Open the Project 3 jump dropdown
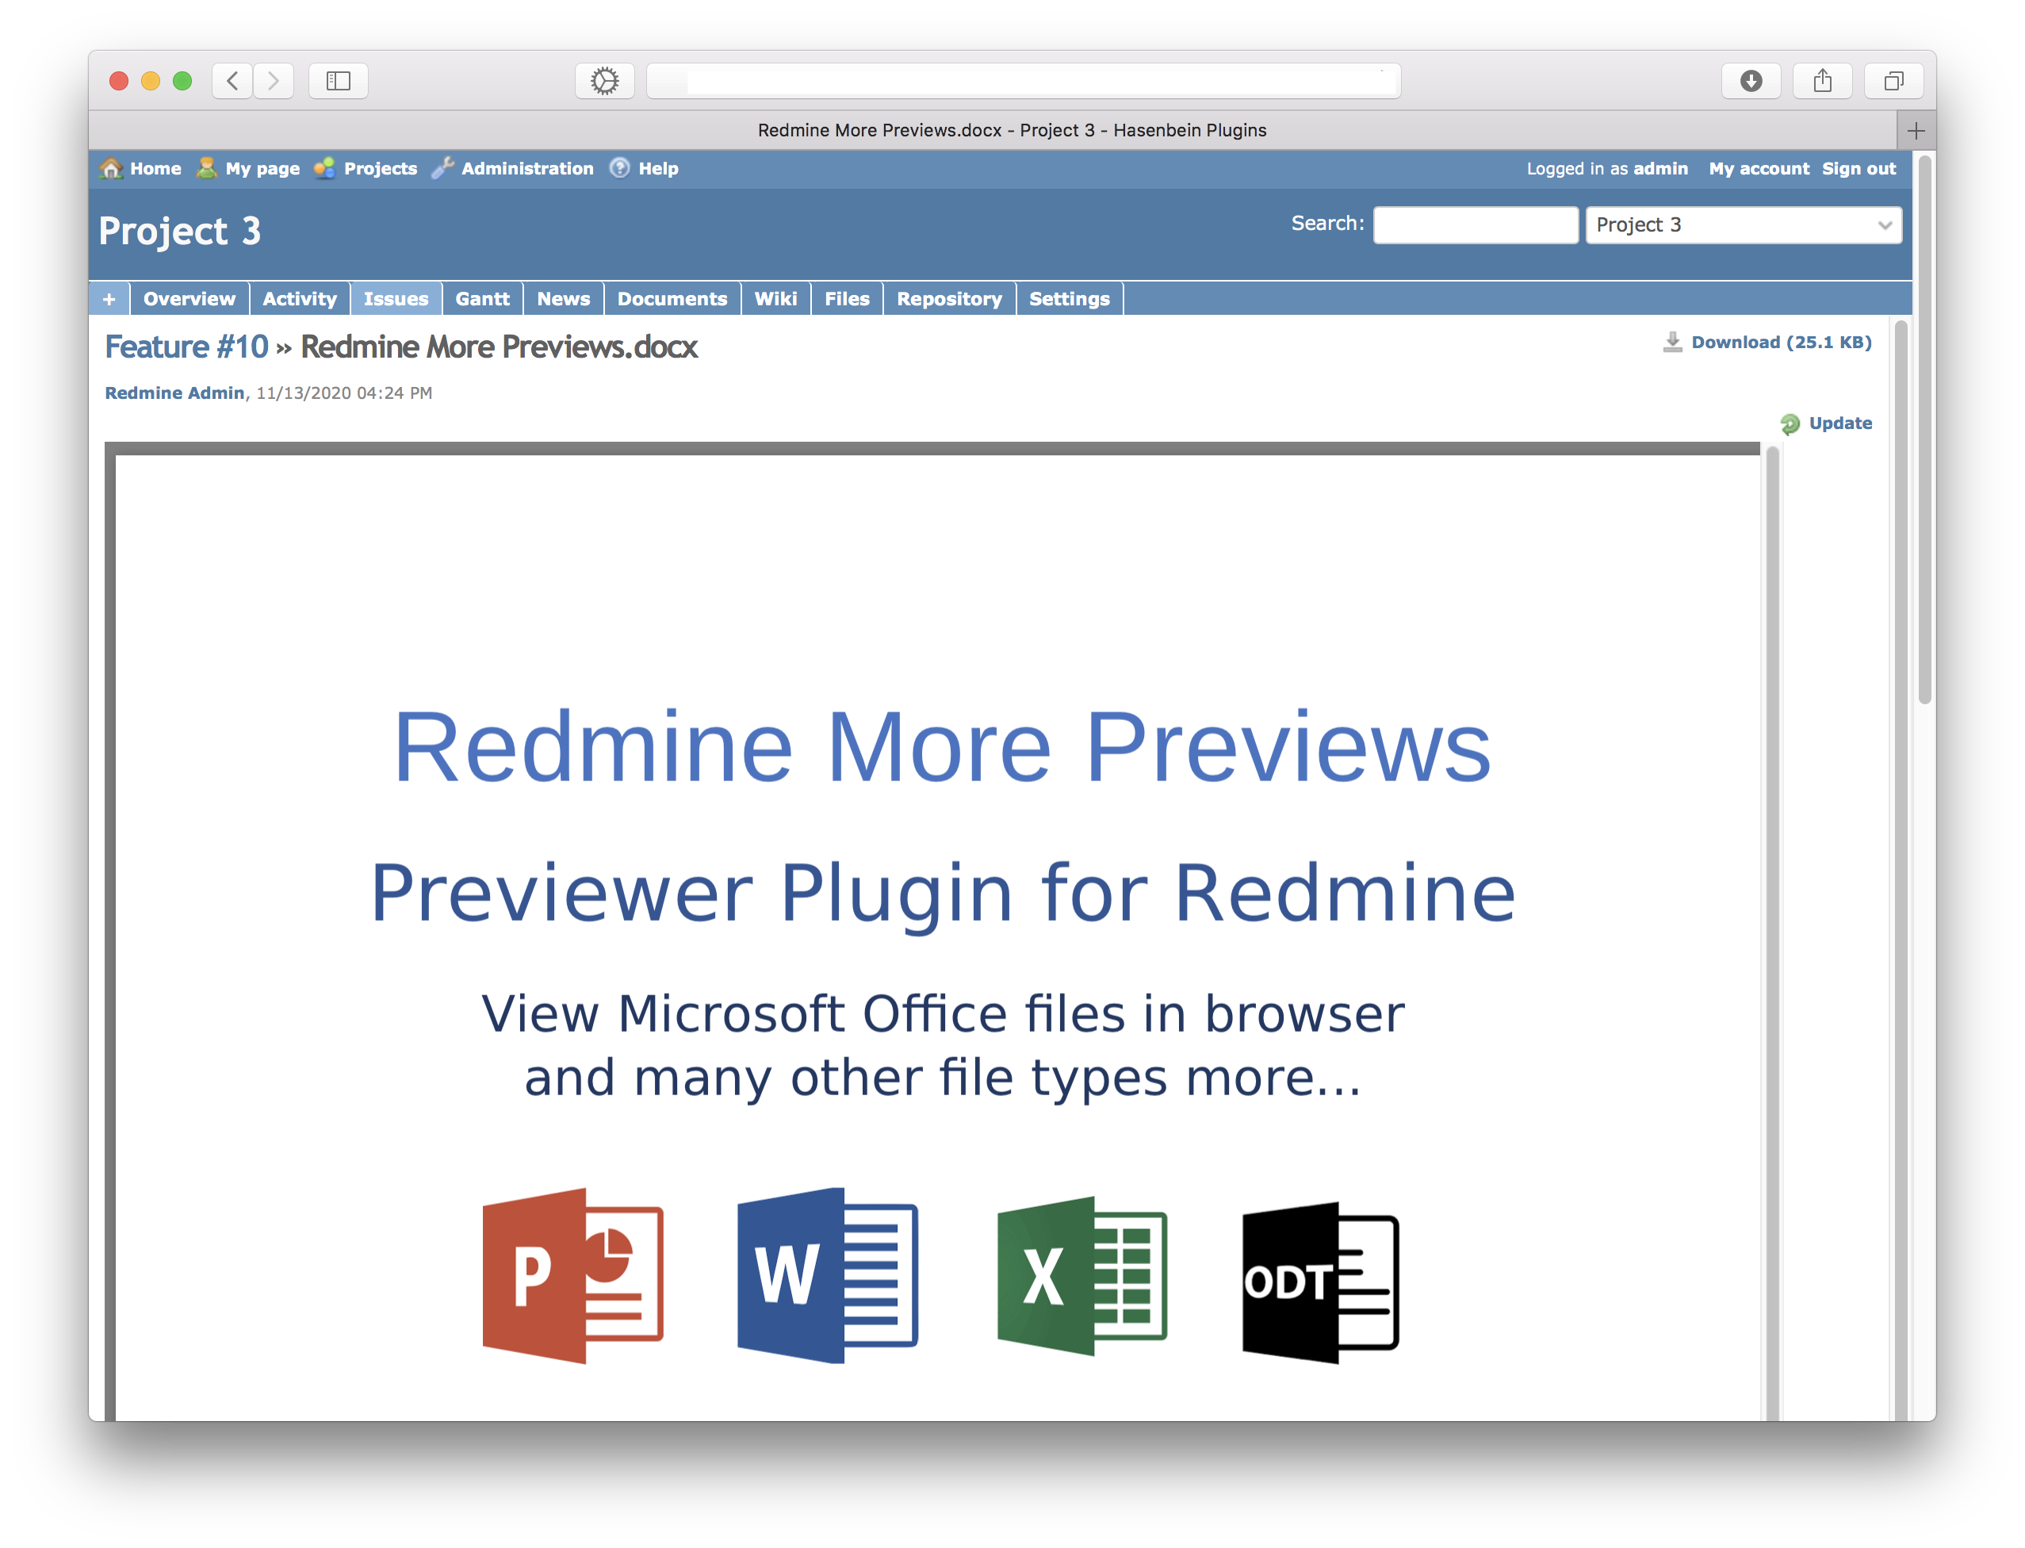 tap(1743, 225)
